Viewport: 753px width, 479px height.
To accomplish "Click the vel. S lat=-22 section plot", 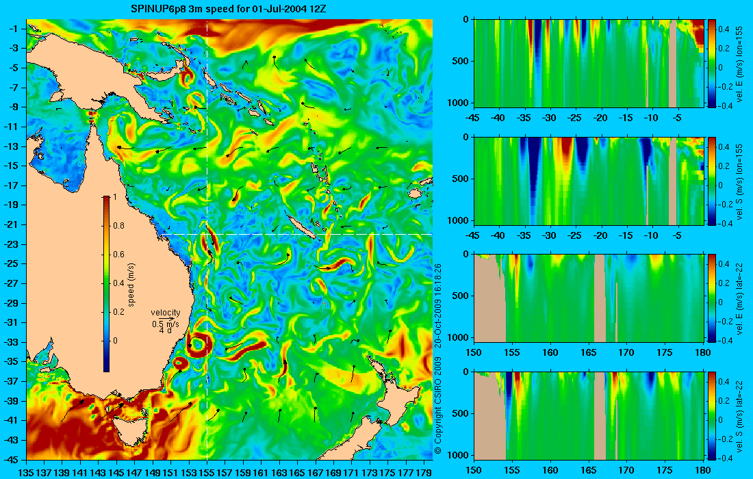I will point(589,415).
